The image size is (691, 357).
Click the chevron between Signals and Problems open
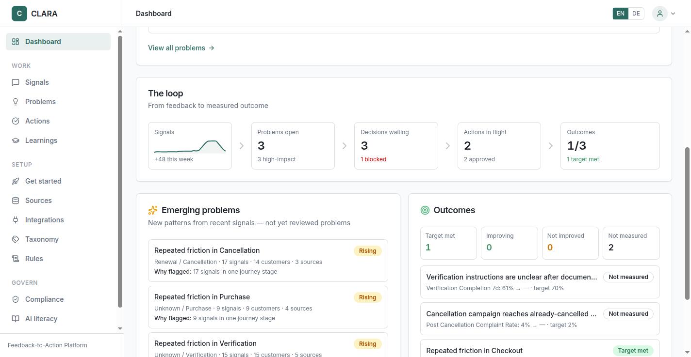[x=241, y=146]
